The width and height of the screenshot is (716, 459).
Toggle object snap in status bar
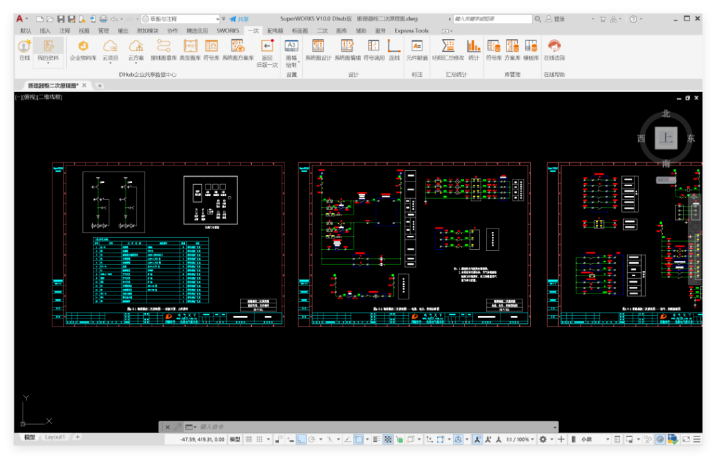359,439
